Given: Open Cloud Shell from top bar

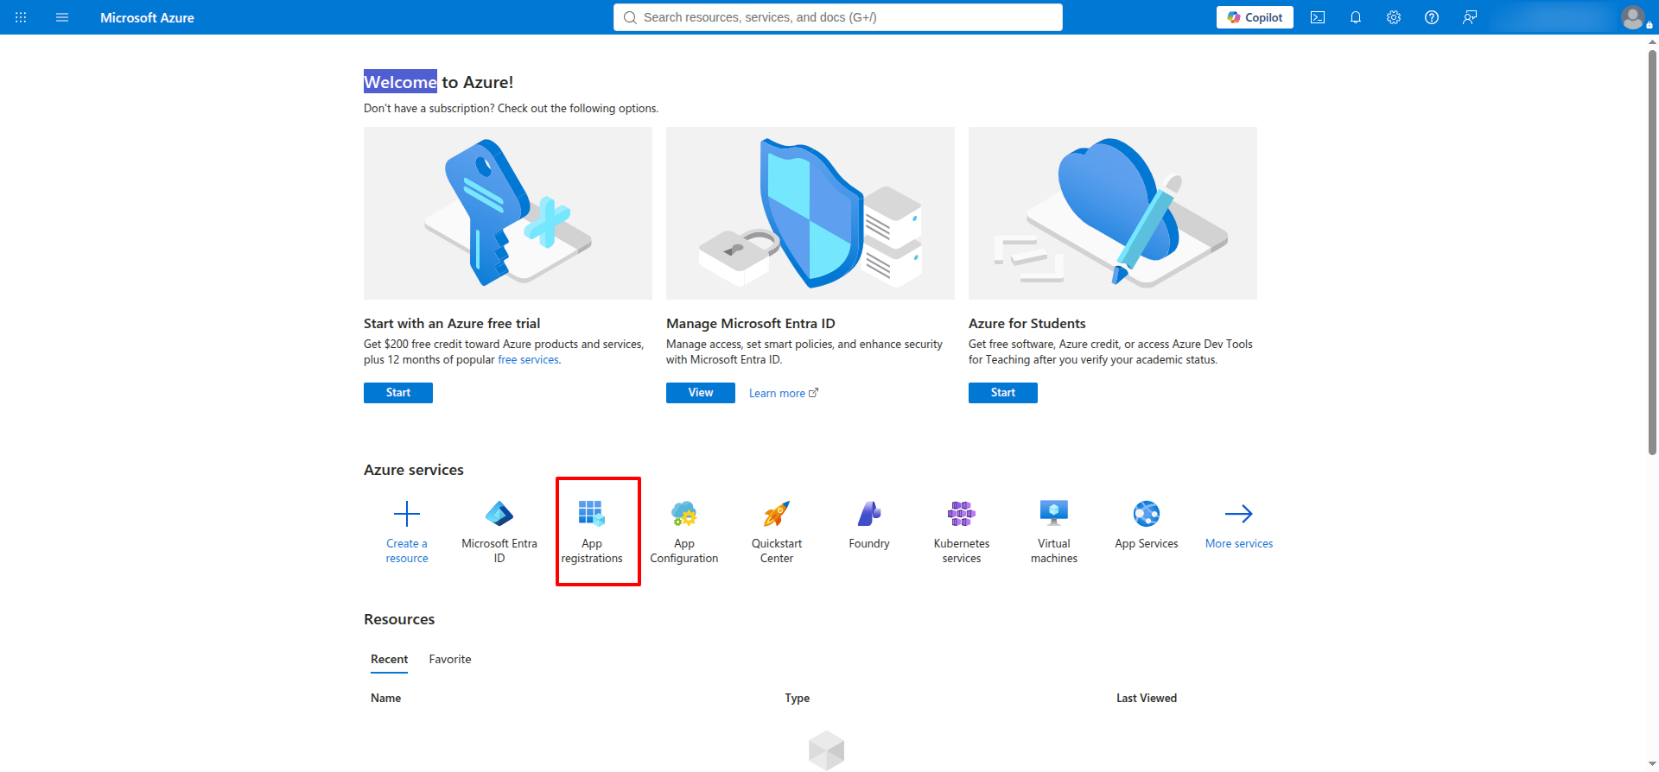Looking at the screenshot, I should click(1318, 17).
